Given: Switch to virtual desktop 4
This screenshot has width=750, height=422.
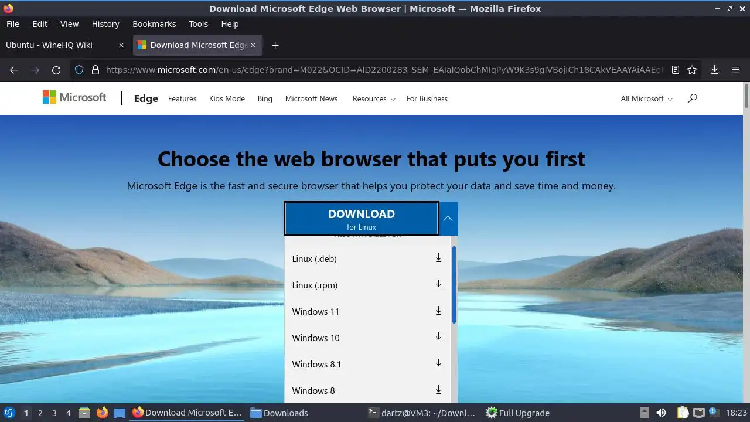Looking at the screenshot, I should 68,413.
